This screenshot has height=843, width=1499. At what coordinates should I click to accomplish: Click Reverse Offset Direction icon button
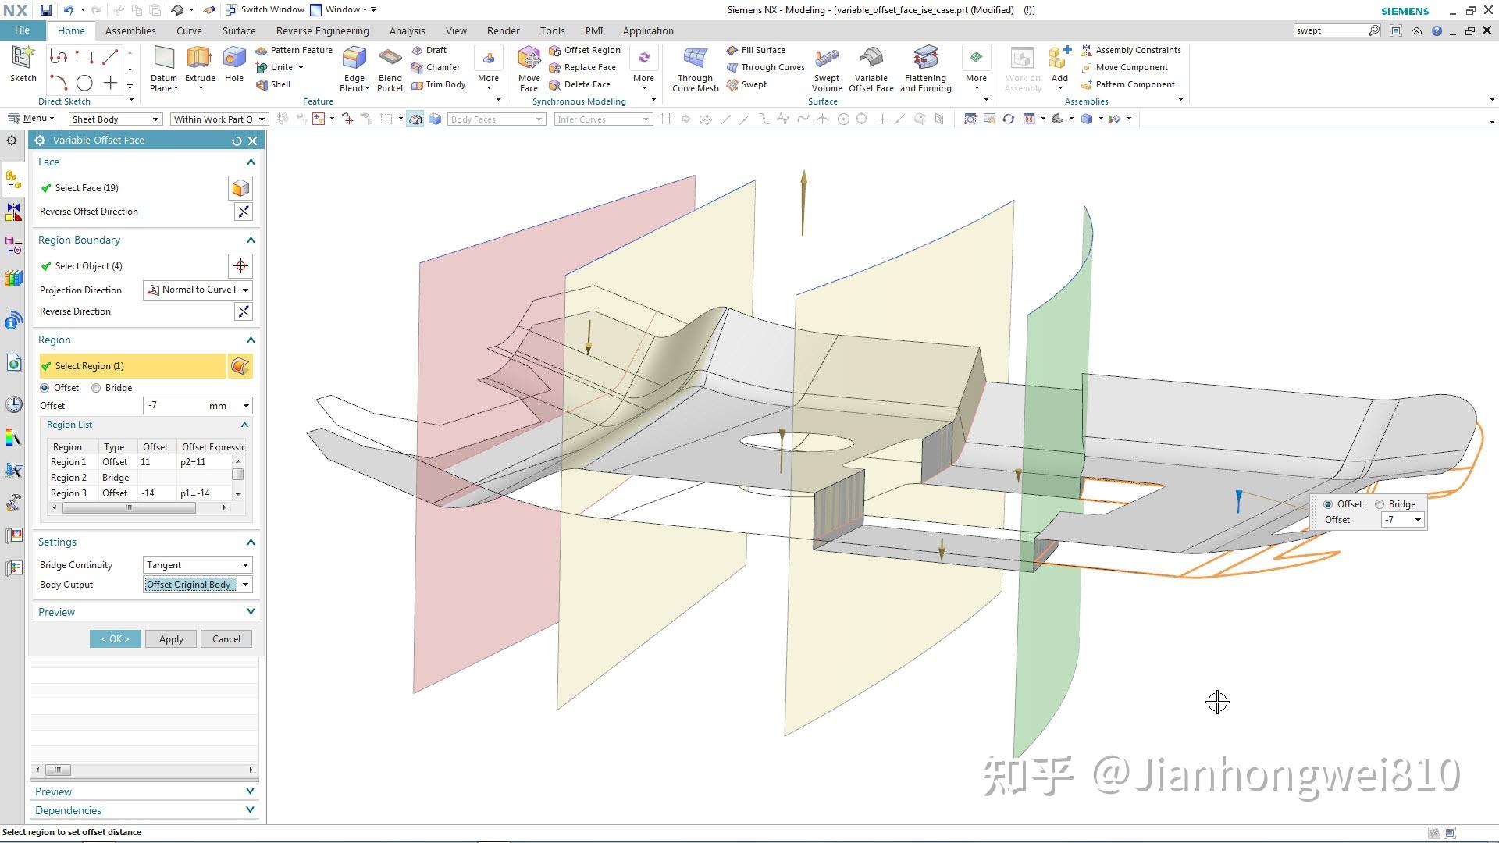coord(244,212)
